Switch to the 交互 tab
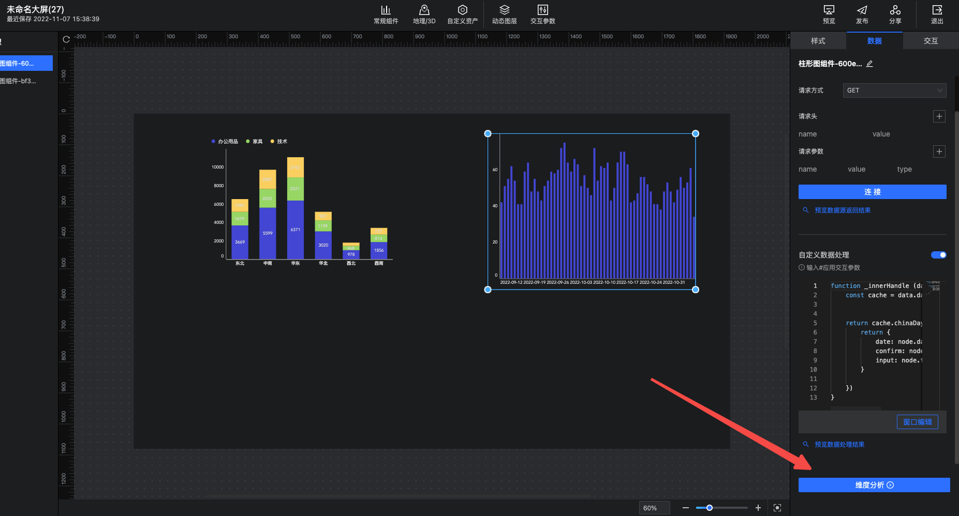 (931, 41)
